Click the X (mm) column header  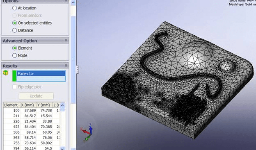28,105
